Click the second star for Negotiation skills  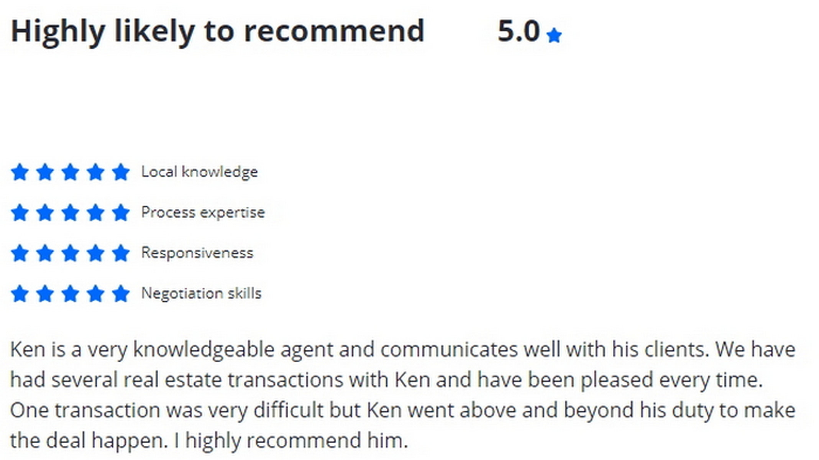pos(45,294)
